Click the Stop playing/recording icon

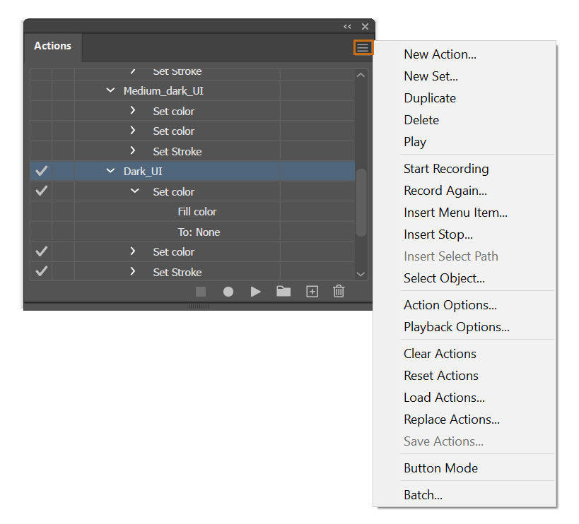[200, 291]
